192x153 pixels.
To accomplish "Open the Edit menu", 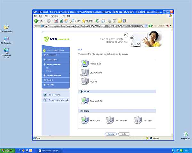I will tap(41, 16).
